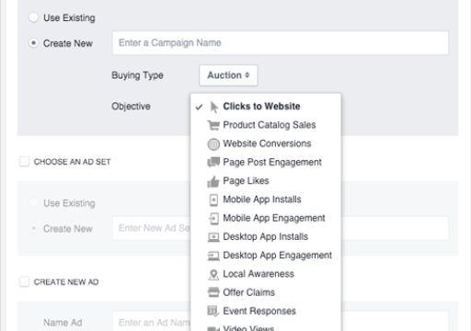Select Use Existing ad set radio button
This screenshot has height=331, width=471.
coord(33,202)
